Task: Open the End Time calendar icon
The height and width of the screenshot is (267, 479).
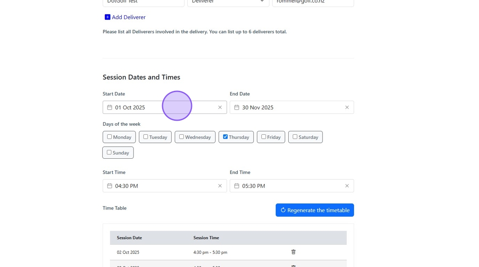Action: pyautogui.click(x=237, y=186)
